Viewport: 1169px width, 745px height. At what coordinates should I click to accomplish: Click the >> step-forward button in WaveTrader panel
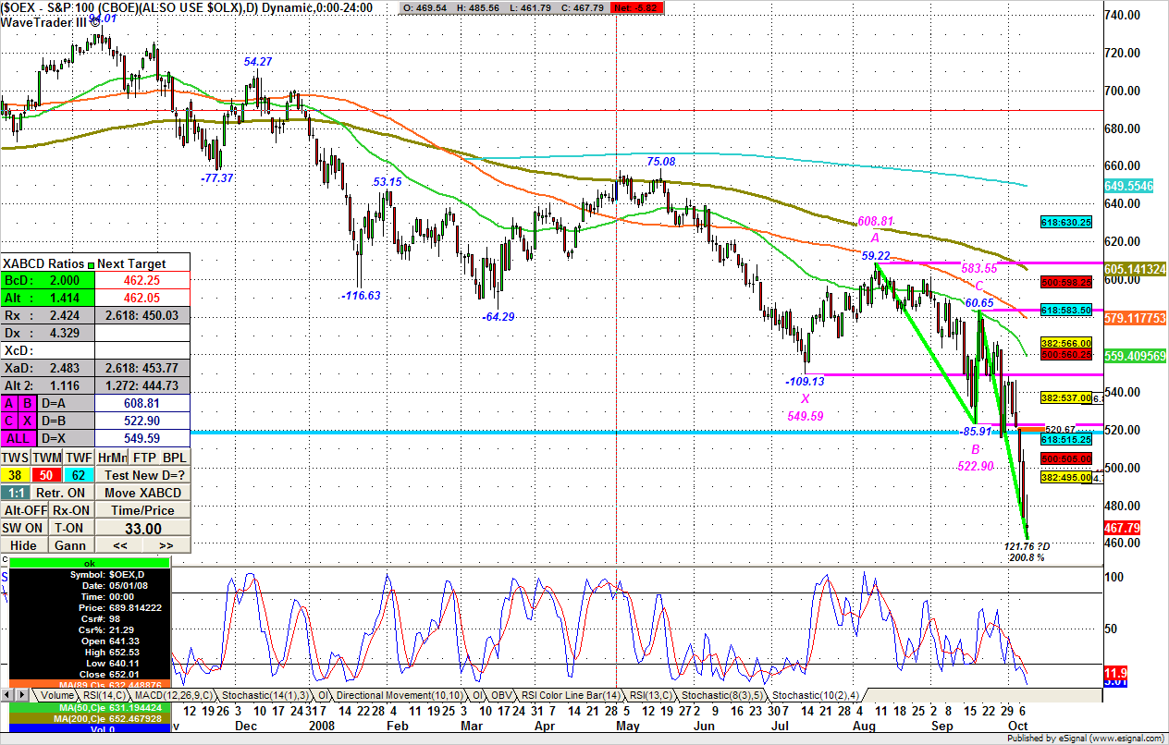(x=167, y=545)
